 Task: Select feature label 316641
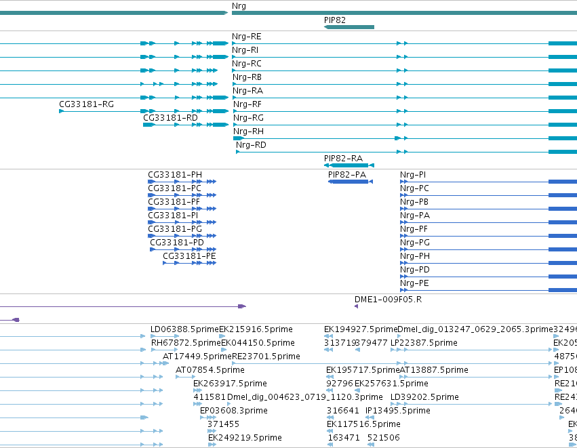tap(342, 411)
